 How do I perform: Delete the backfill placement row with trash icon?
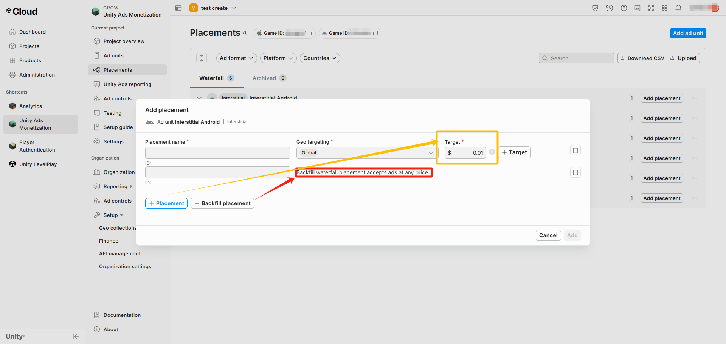575,172
